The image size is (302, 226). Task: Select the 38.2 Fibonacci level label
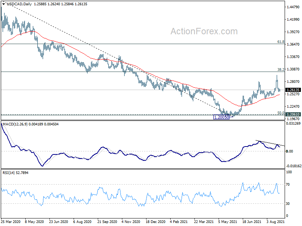(280, 69)
